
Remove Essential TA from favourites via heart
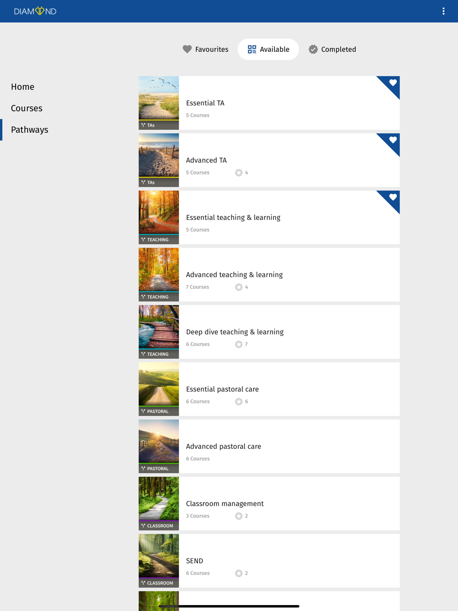click(393, 83)
